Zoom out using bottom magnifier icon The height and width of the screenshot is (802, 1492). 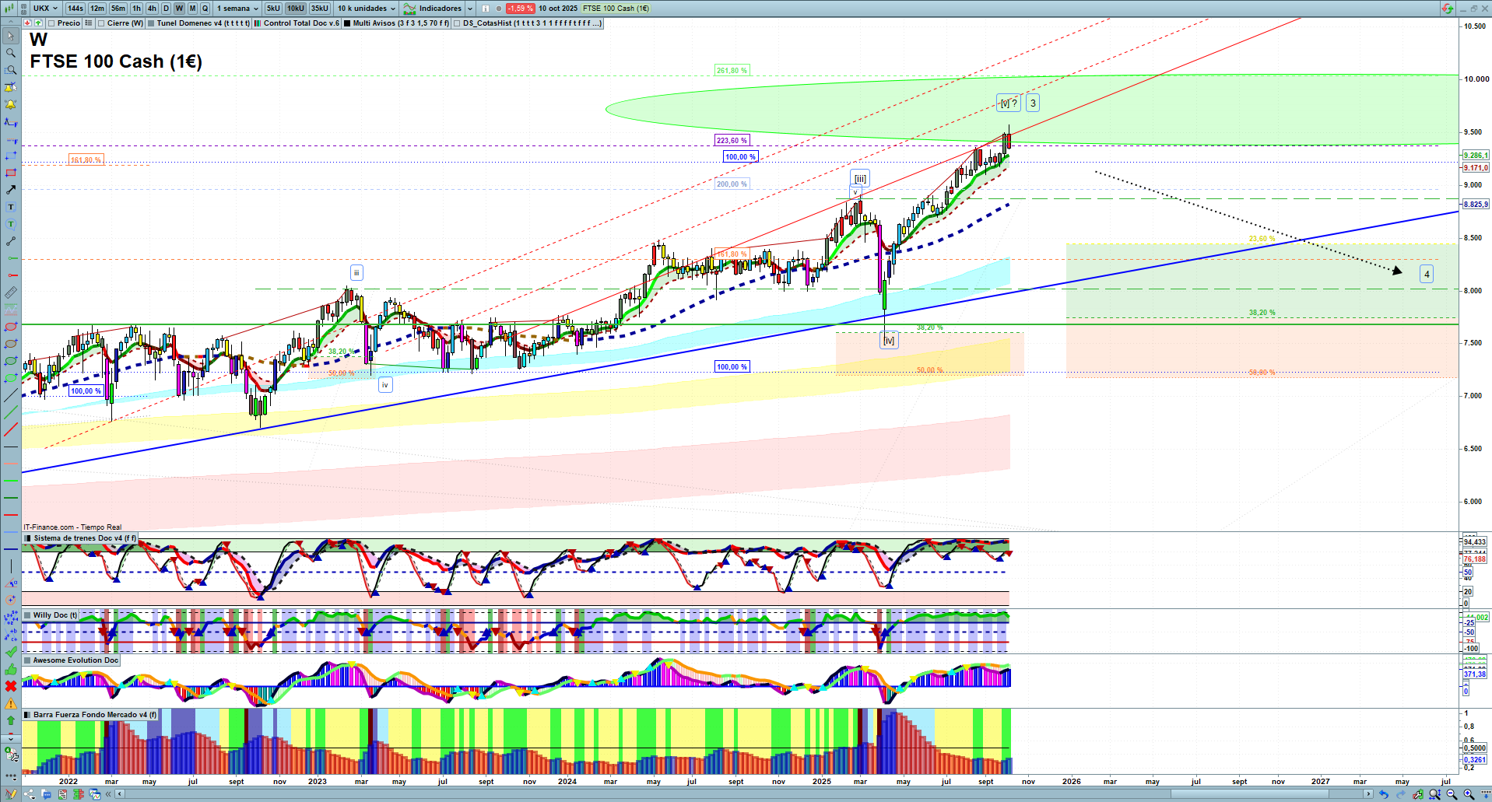pos(1452,794)
